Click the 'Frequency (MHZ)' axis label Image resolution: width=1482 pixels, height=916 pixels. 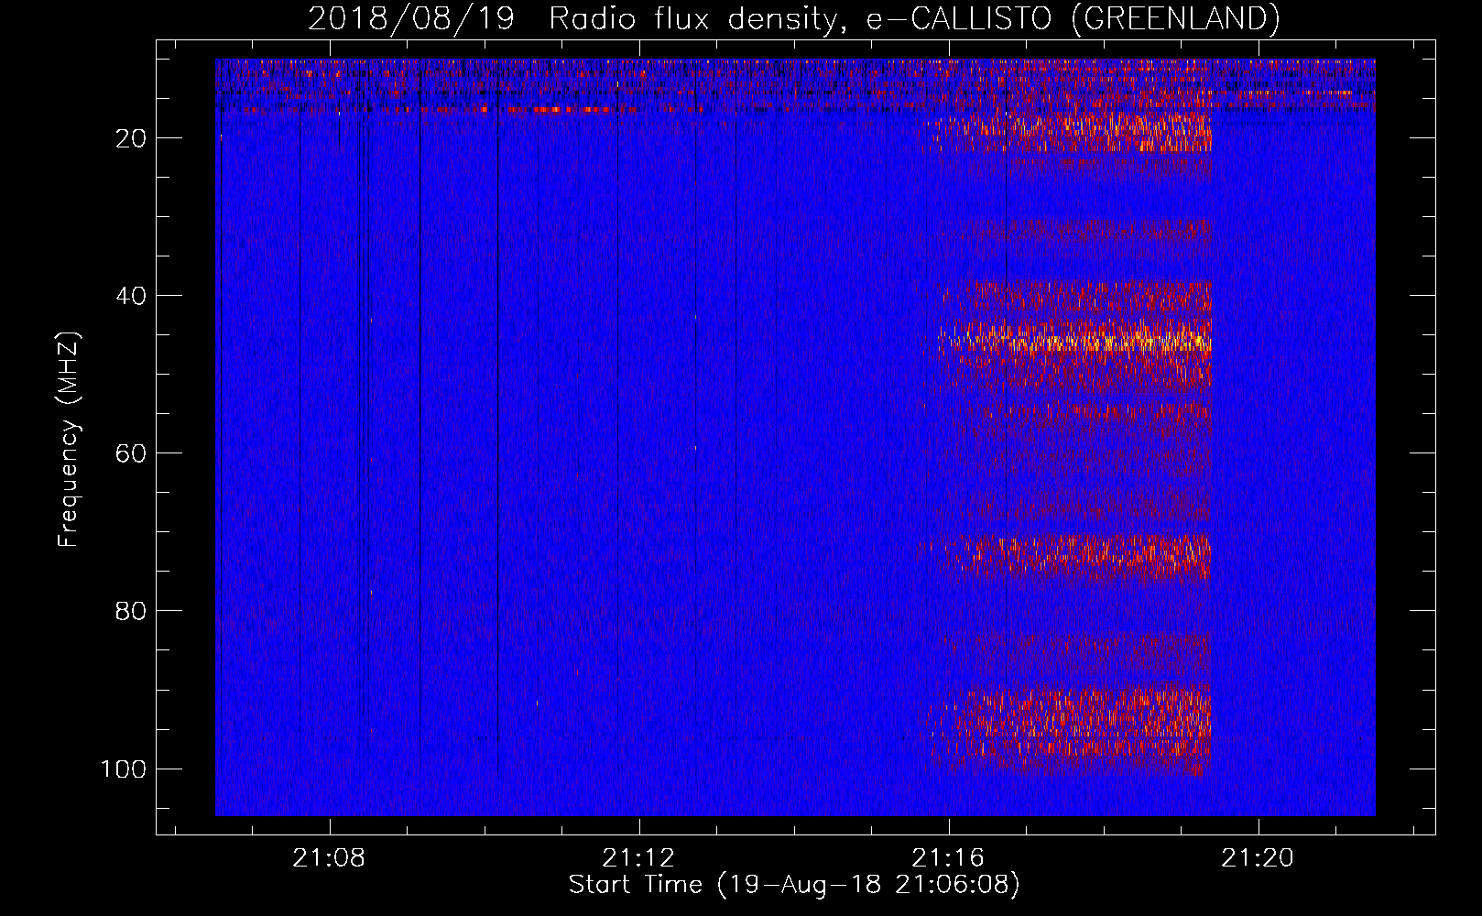click(70, 439)
